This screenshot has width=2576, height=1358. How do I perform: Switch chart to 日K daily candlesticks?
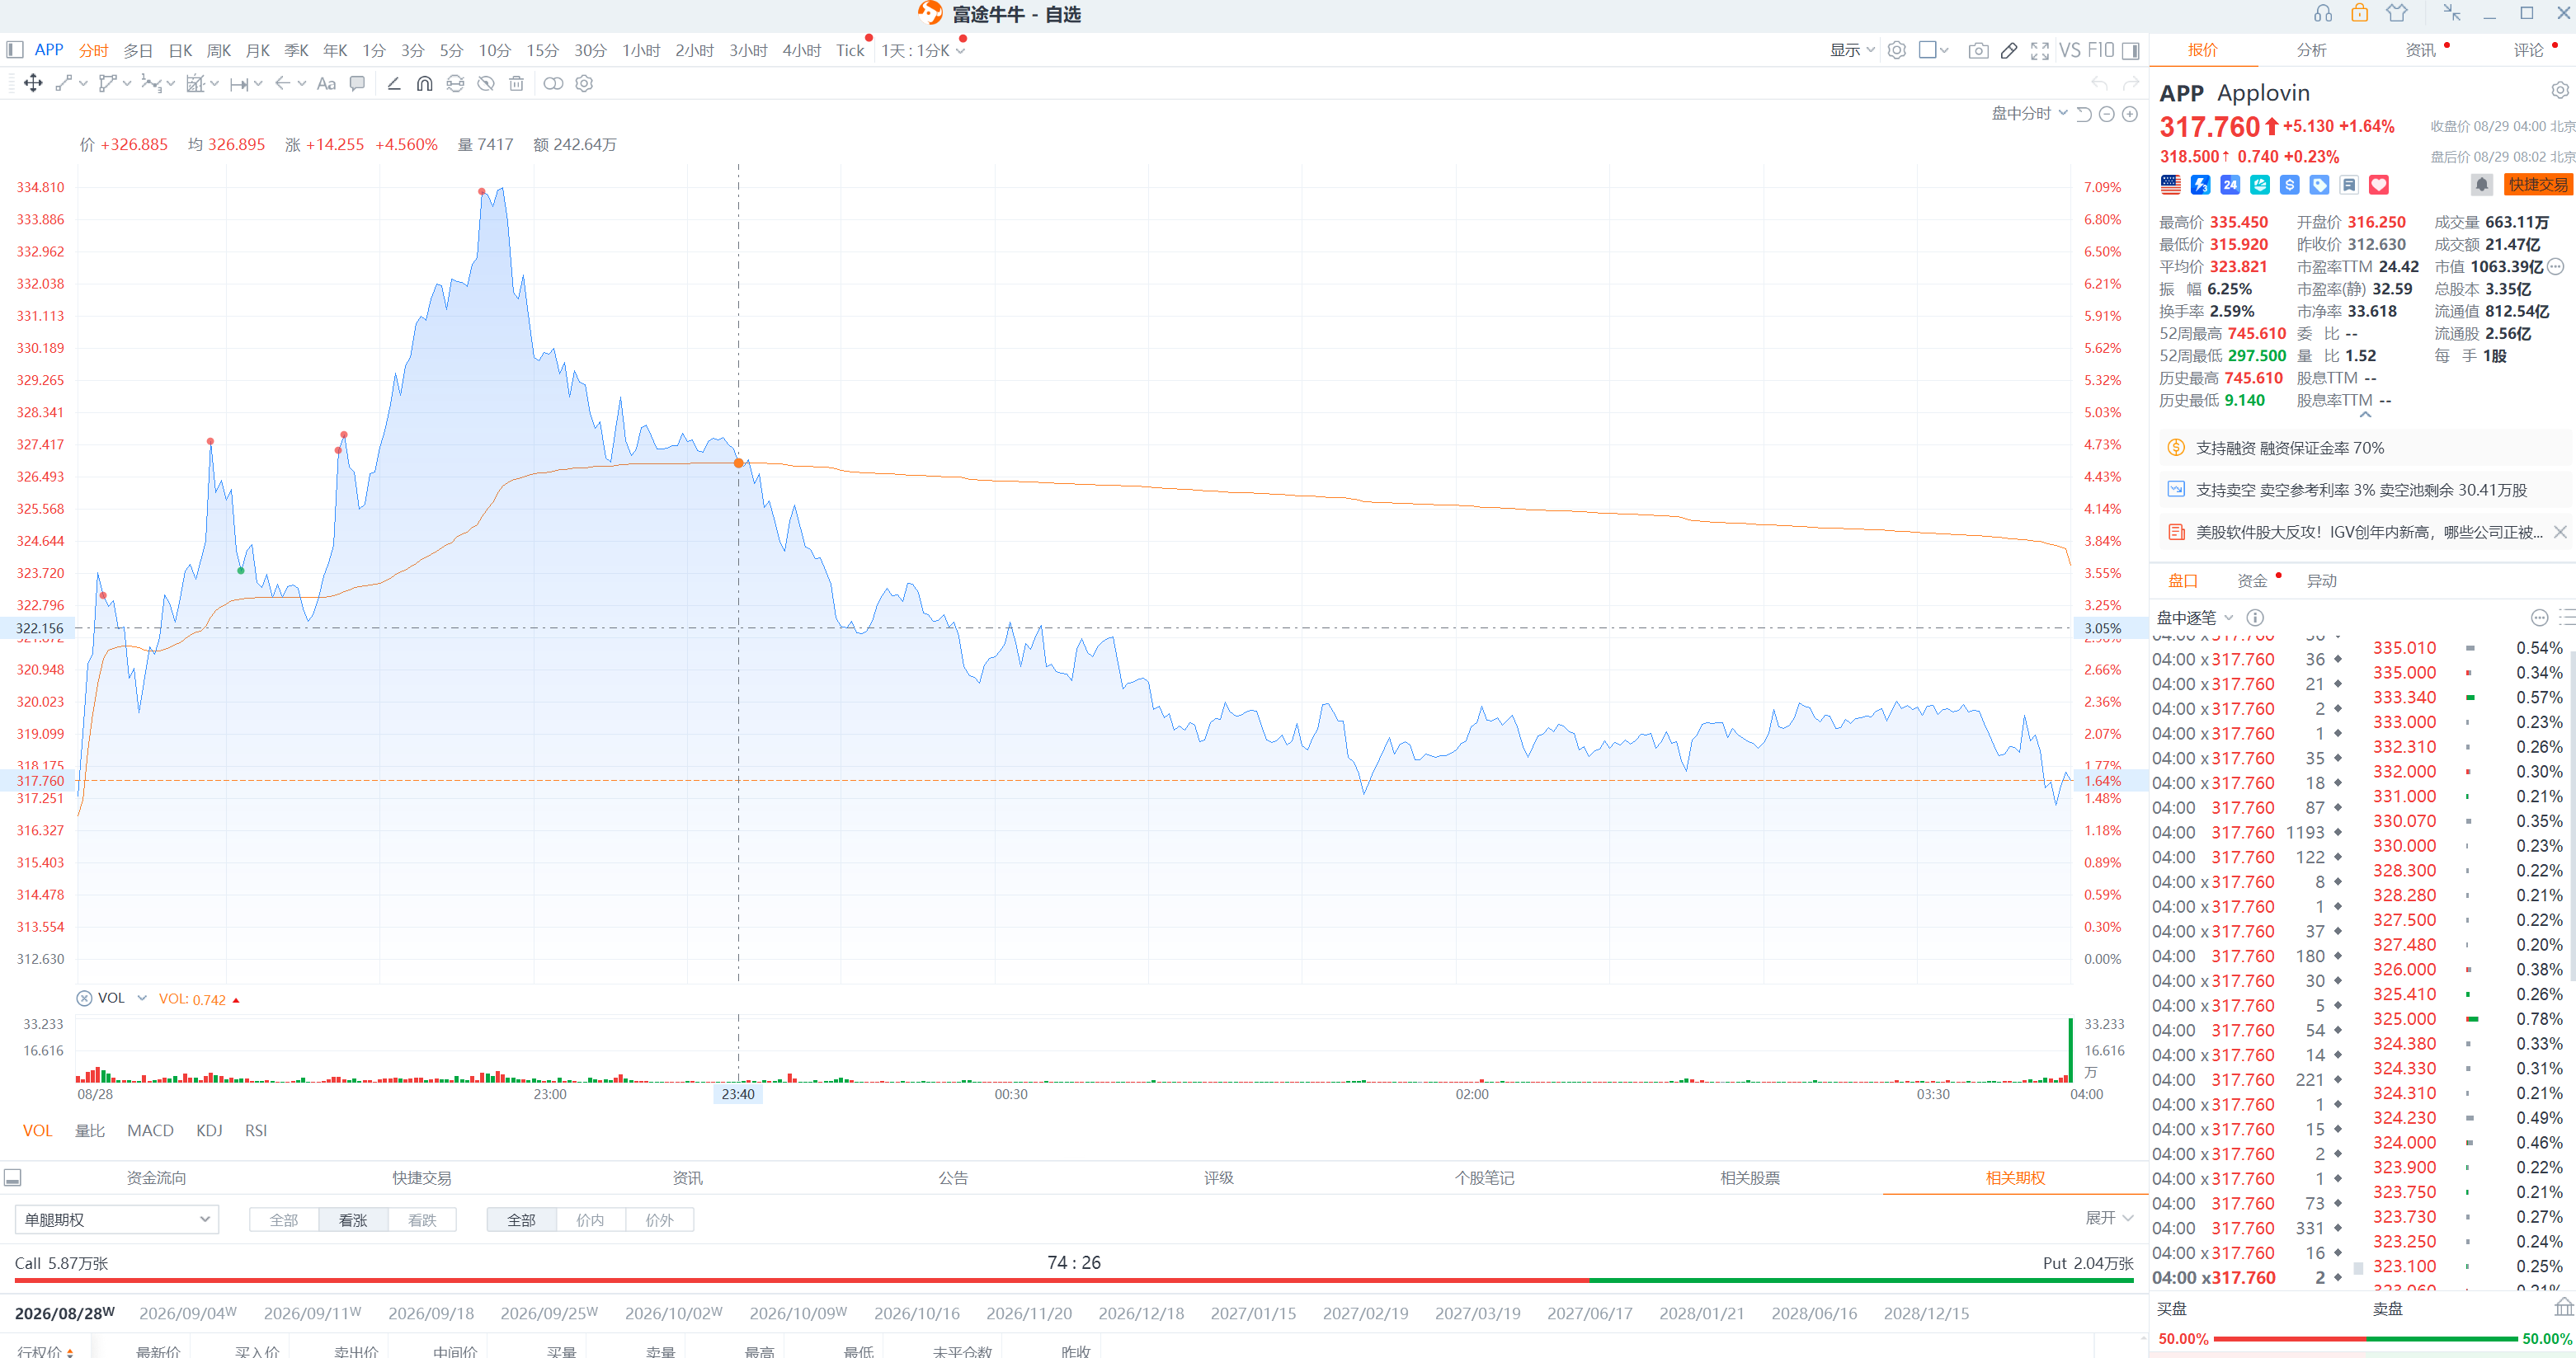click(x=180, y=51)
